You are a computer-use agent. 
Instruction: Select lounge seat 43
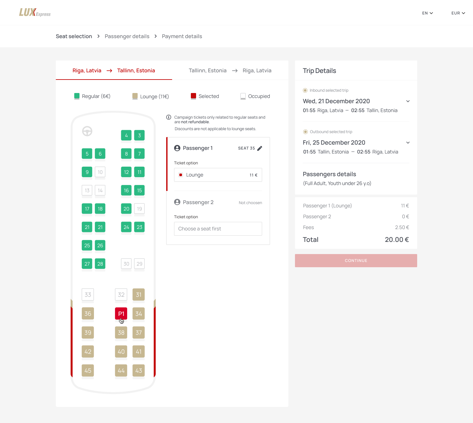pyautogui.click(x=139, y=371)
